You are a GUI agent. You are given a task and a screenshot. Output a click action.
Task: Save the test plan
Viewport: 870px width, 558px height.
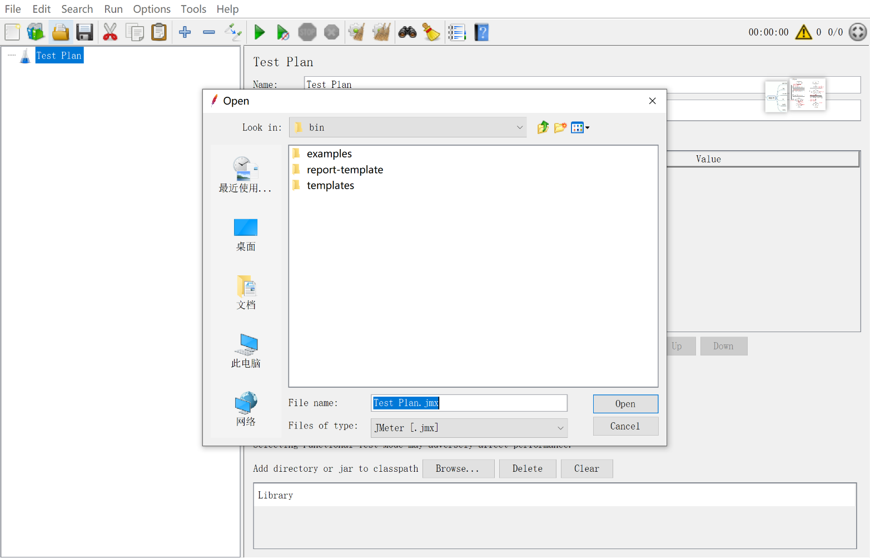84,32
